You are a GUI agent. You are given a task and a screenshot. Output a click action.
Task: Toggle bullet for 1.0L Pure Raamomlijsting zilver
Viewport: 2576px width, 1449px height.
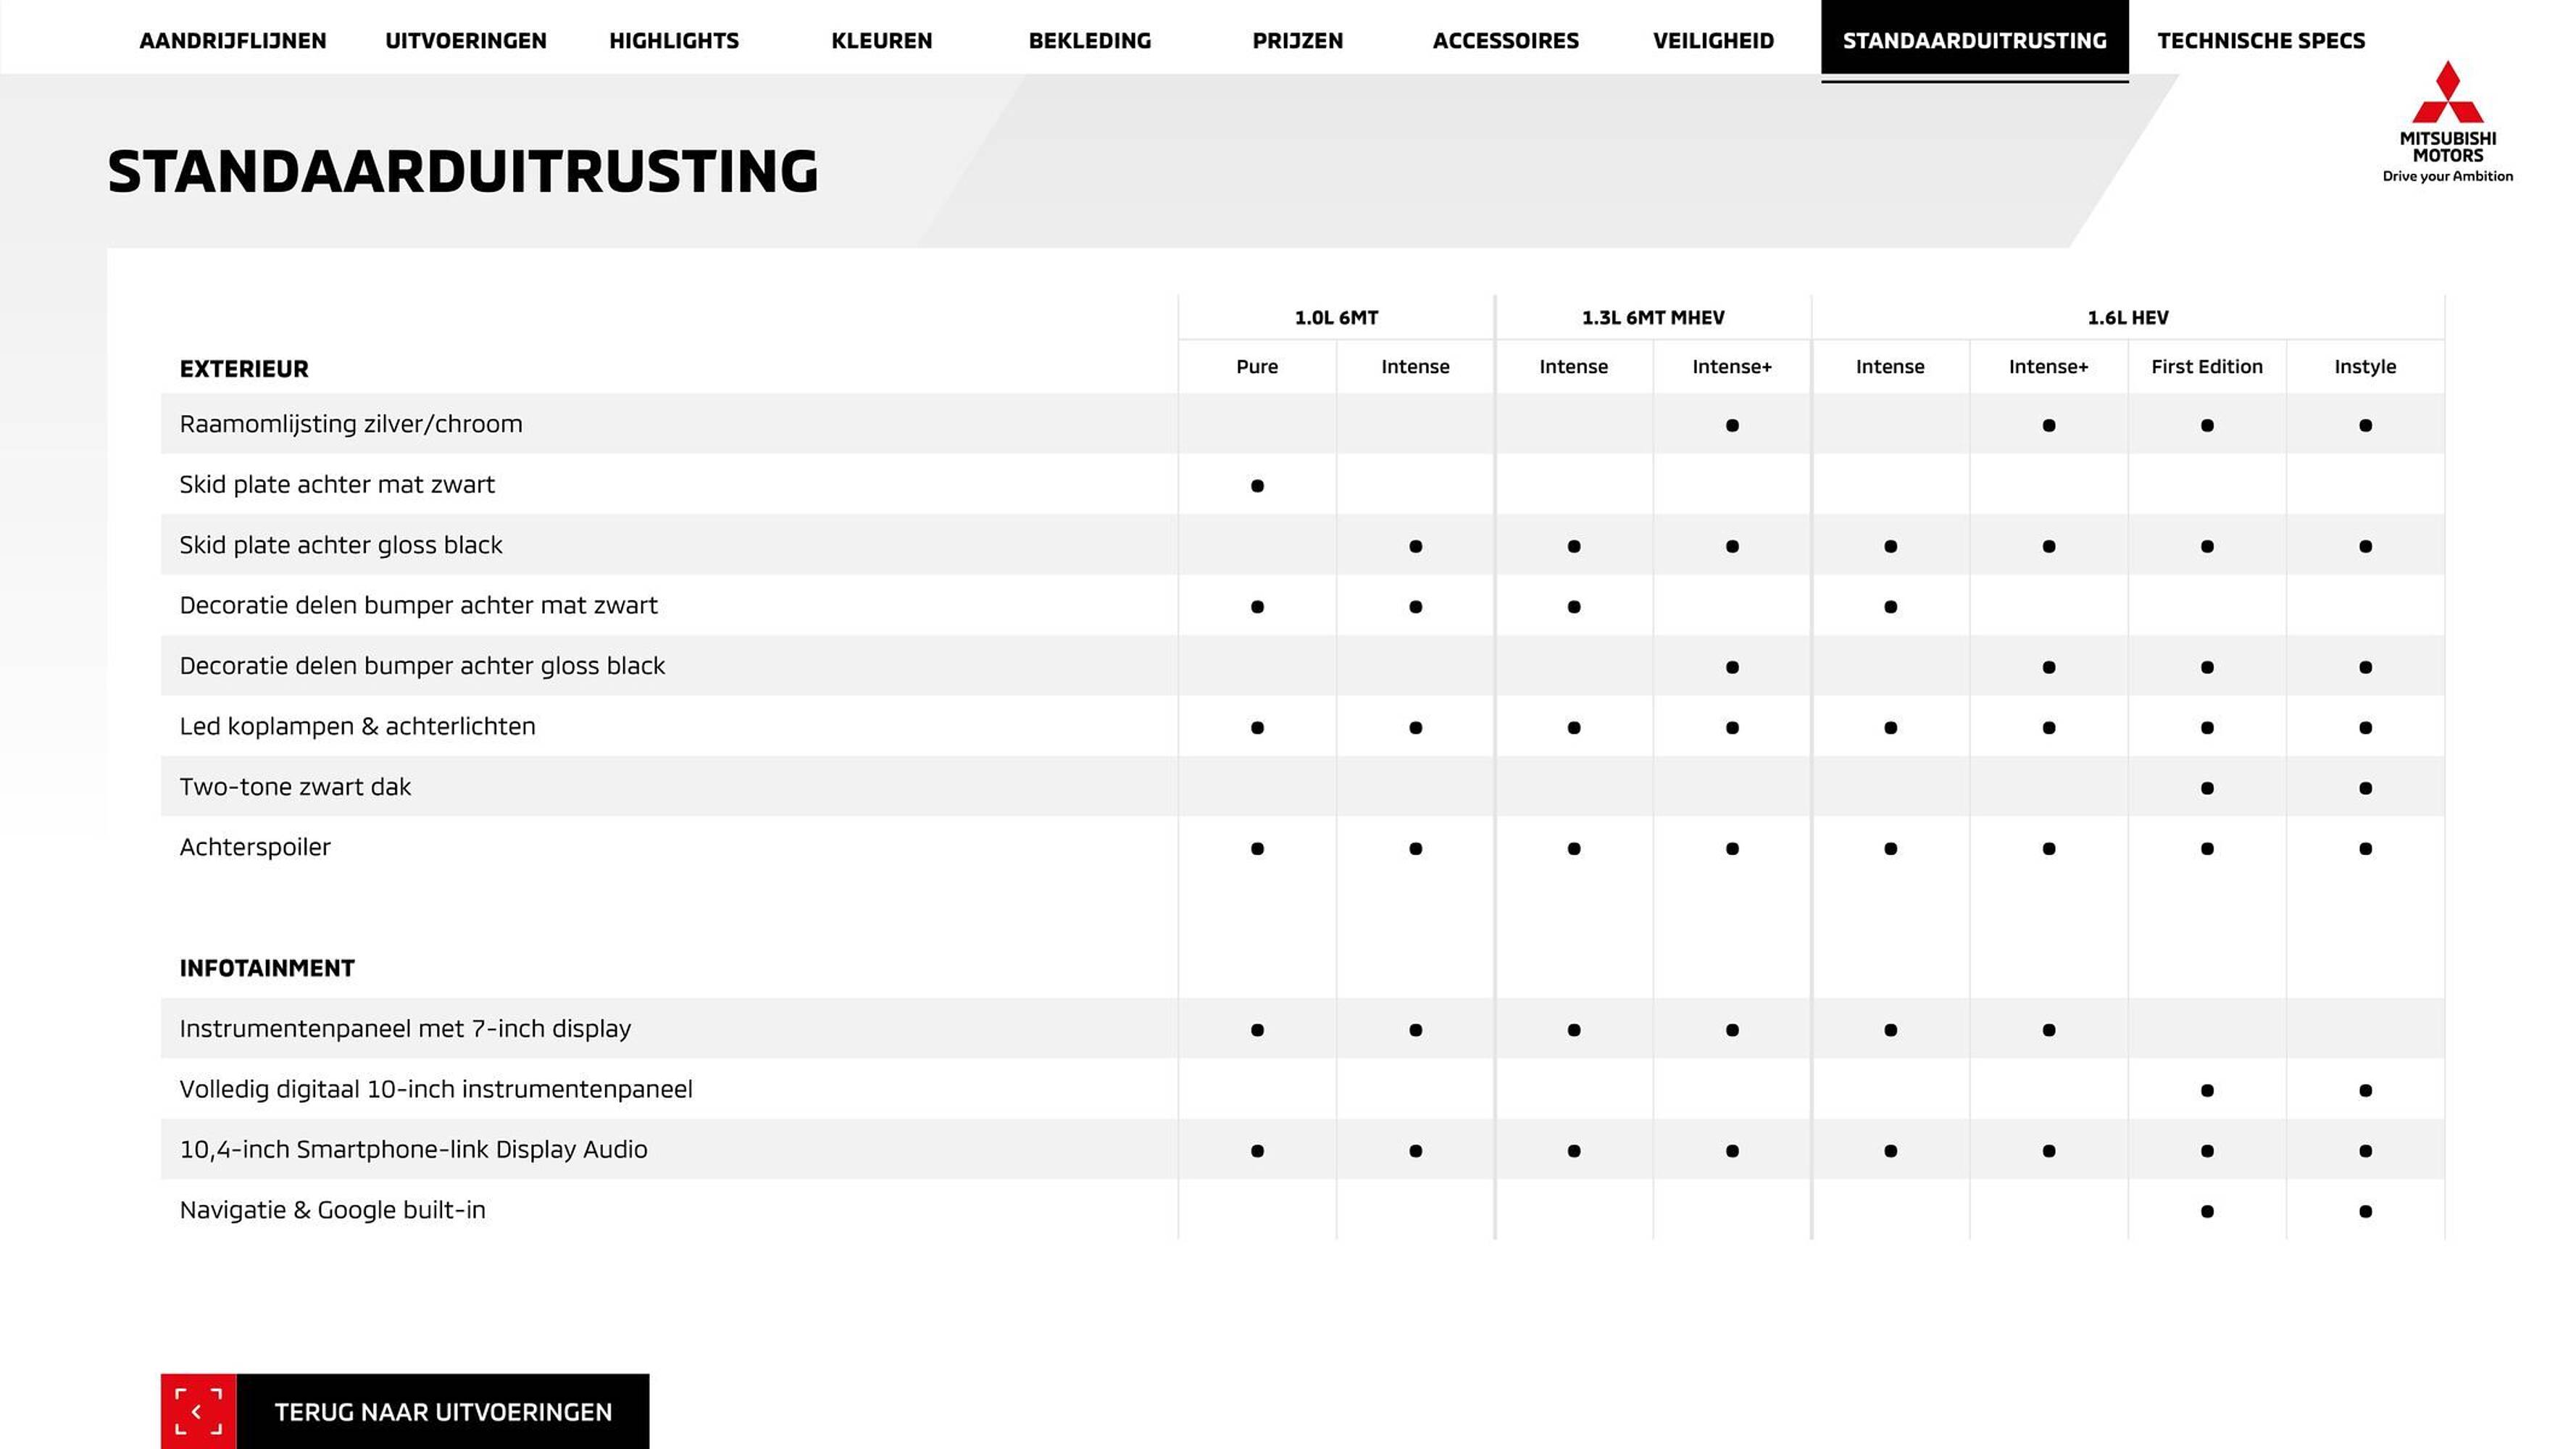coord(1258,425)
